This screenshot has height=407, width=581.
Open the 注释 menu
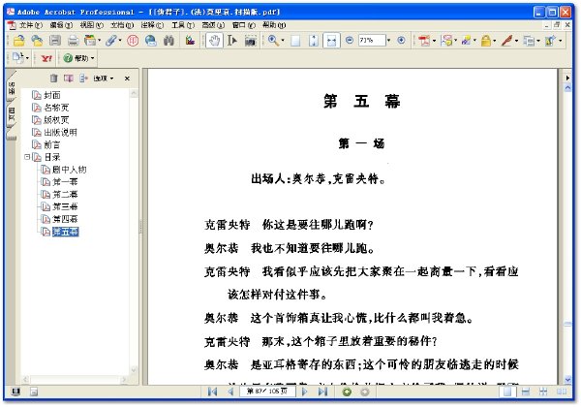click(x=152, y=25)
